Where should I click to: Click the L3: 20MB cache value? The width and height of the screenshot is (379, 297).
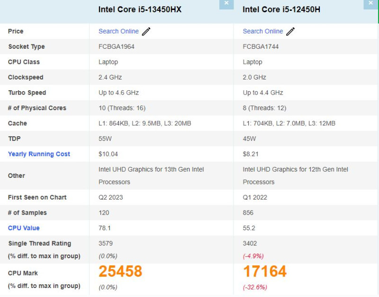177,123
